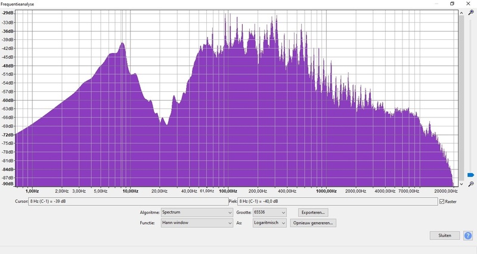Open the Algoritme dropdown showing Spectrum
This screenshot has width=477, height=254.
point(197,212)
